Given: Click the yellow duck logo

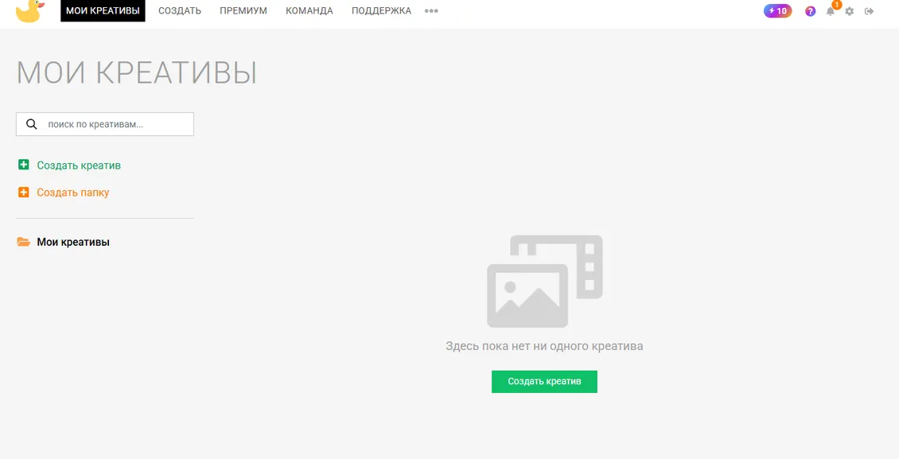Looking at the screenshot, I should (29, 11).
